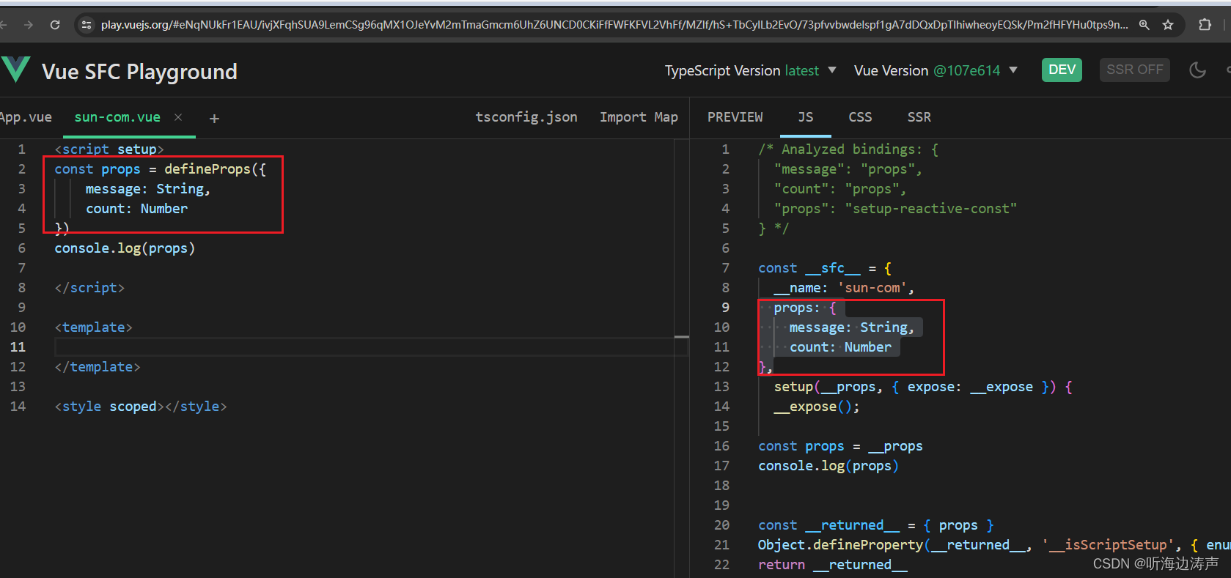Click line number 14 in source editor gutter
The height and width of the screenshot is (578, 1231).
tap(18, 407)
